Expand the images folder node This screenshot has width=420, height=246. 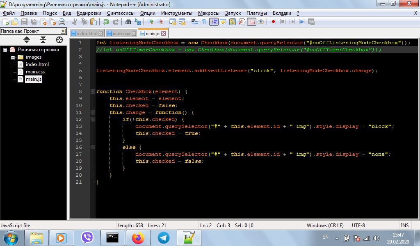pos(13,57)
